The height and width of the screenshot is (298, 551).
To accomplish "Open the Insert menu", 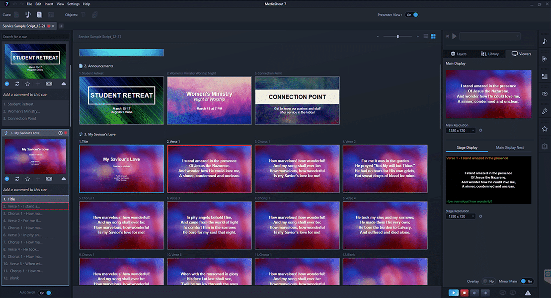I will click(49, 4).
